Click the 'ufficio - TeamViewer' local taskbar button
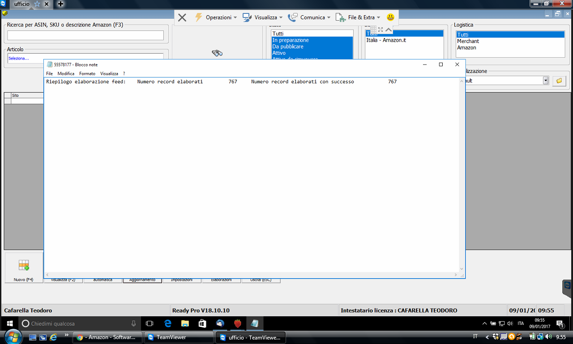The image size is (573, 344). coord(251,337)
